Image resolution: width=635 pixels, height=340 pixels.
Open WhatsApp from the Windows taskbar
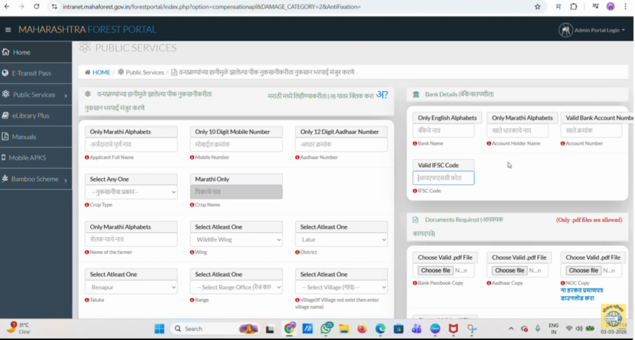(326, 328)
